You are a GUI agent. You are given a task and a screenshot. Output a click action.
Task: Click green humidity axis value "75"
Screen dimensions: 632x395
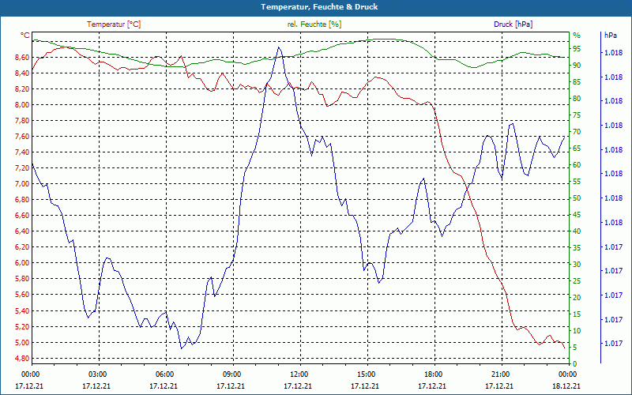(x=577, y=115)
